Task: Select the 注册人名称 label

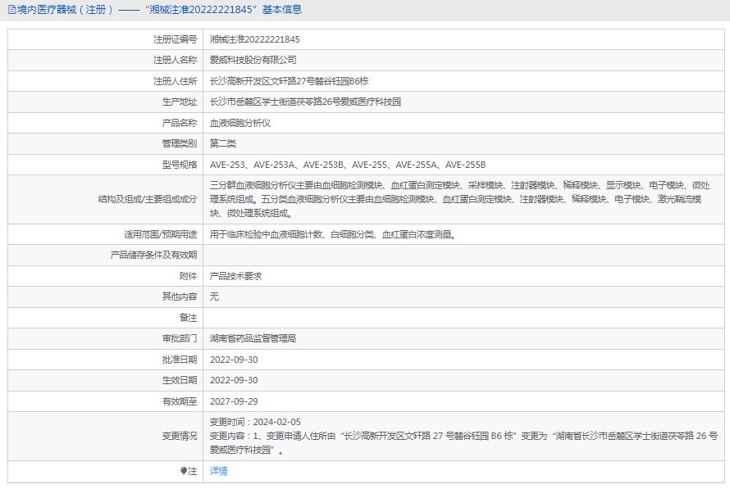Action: (x=175, y=60)
